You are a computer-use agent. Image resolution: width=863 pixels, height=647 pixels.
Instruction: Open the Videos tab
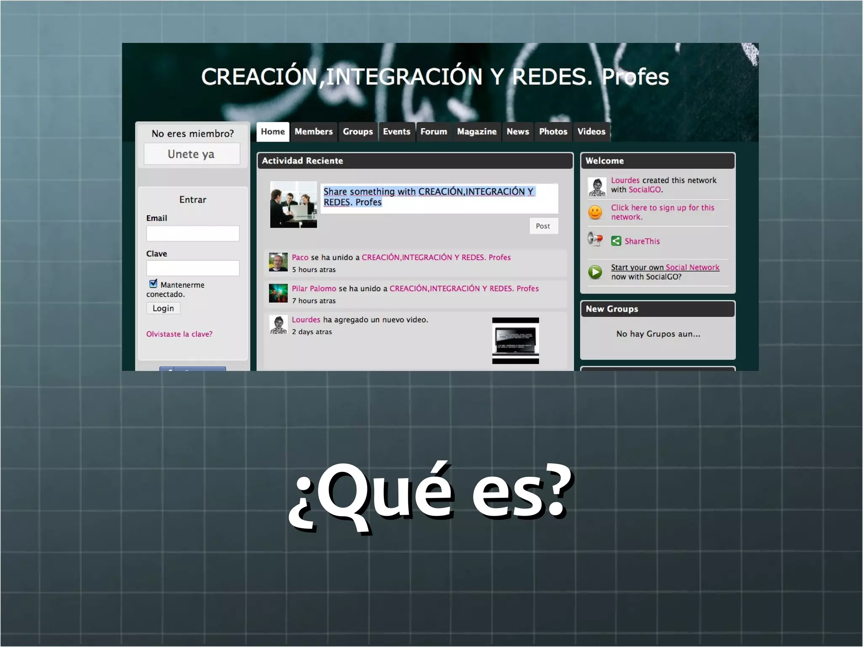[591, 132]
